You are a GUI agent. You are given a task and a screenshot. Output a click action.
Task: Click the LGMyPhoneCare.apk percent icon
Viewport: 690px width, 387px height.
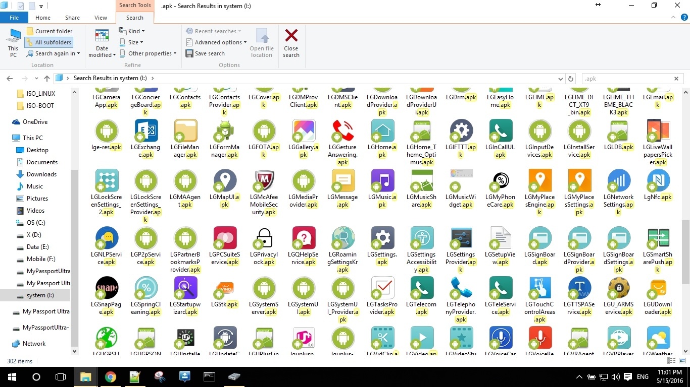click(501, 181)
